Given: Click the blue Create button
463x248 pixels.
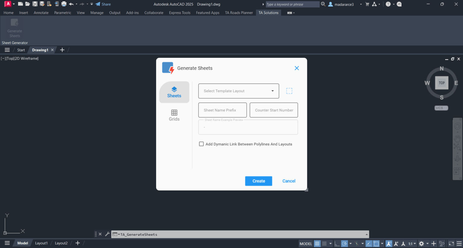Looking at the screenshot, I should coord(259,181).
